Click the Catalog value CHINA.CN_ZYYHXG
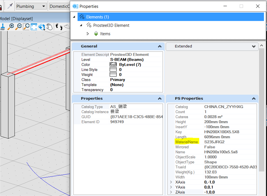The image size is (267, 196). tap(224, 107)
